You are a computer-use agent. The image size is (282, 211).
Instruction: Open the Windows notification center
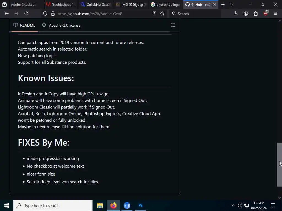click(x=273, y=206)
